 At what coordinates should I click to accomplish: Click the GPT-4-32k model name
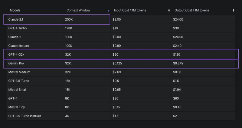16,55
